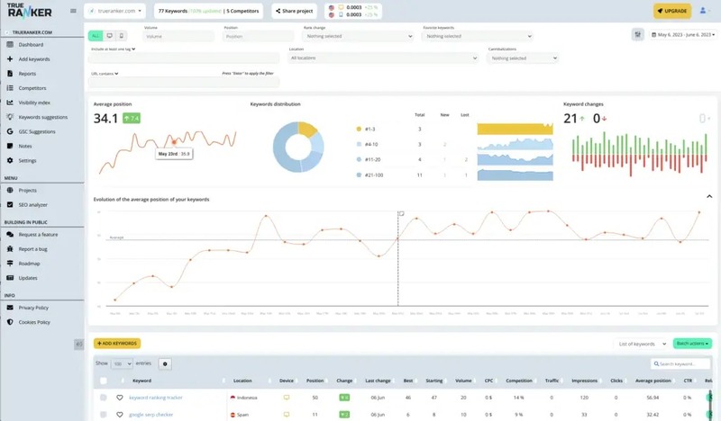The width and height of the screenshot is (721, 421).
Task: Click the Roadmap signpost icon
Action: pyautogui.click(x=10, y=263)
